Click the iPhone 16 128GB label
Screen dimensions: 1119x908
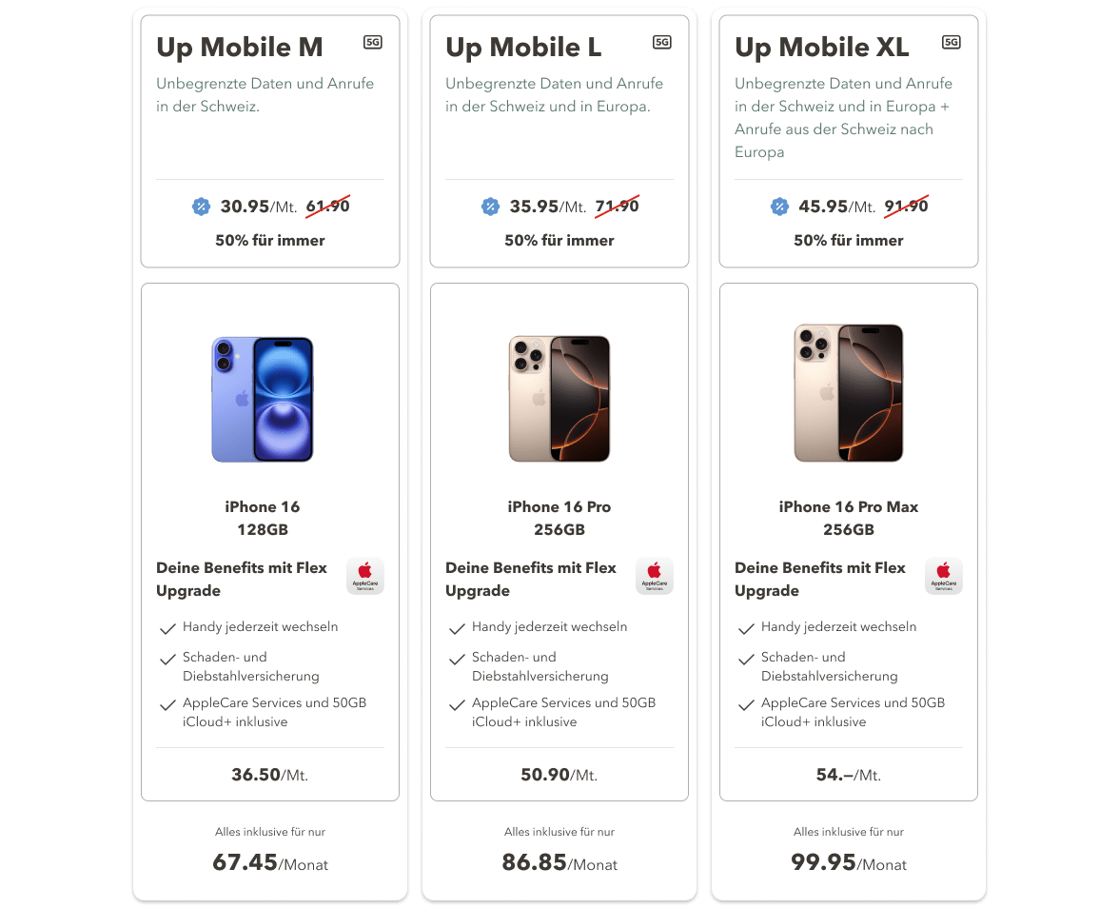(x=263, y=518)
